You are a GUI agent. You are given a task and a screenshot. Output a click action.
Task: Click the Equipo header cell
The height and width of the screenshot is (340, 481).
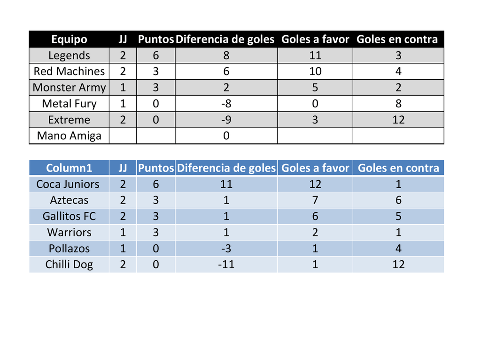point(69,39)
